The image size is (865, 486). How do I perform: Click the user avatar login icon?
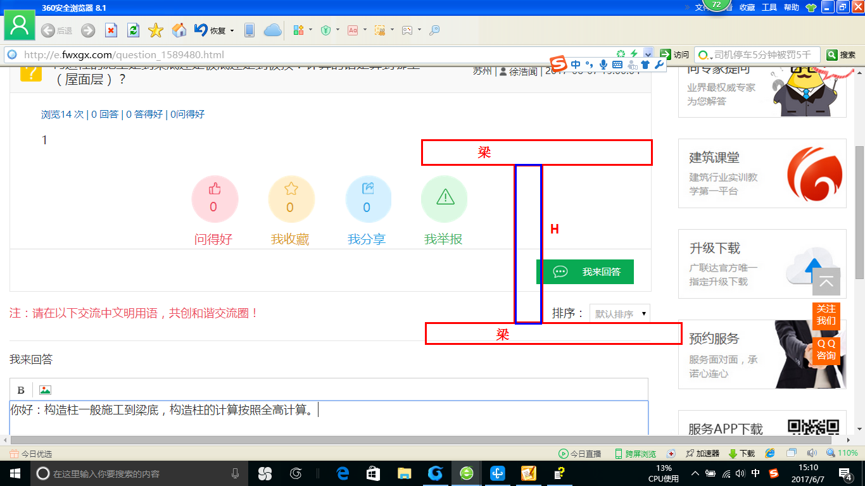[x=20, y=26]
